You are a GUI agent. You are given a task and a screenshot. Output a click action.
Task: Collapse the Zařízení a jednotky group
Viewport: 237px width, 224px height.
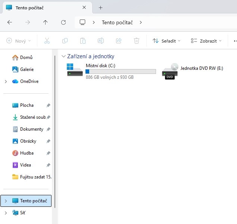63,56
